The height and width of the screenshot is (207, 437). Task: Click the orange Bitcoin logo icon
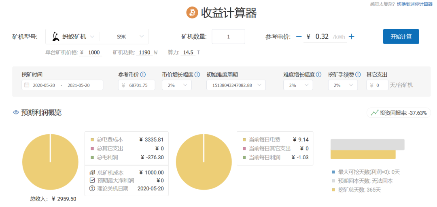(192, 13)
